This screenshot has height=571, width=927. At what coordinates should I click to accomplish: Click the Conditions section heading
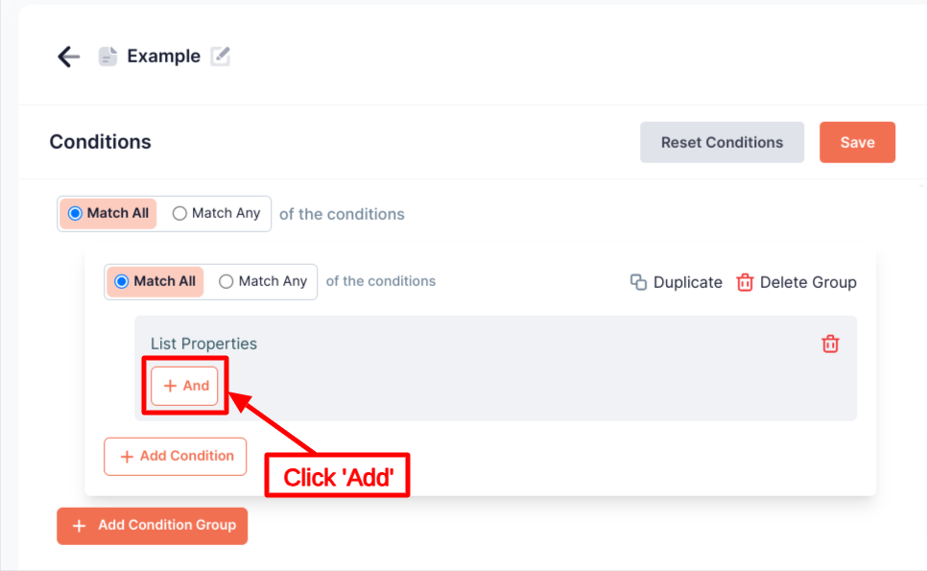pos(101,142)
